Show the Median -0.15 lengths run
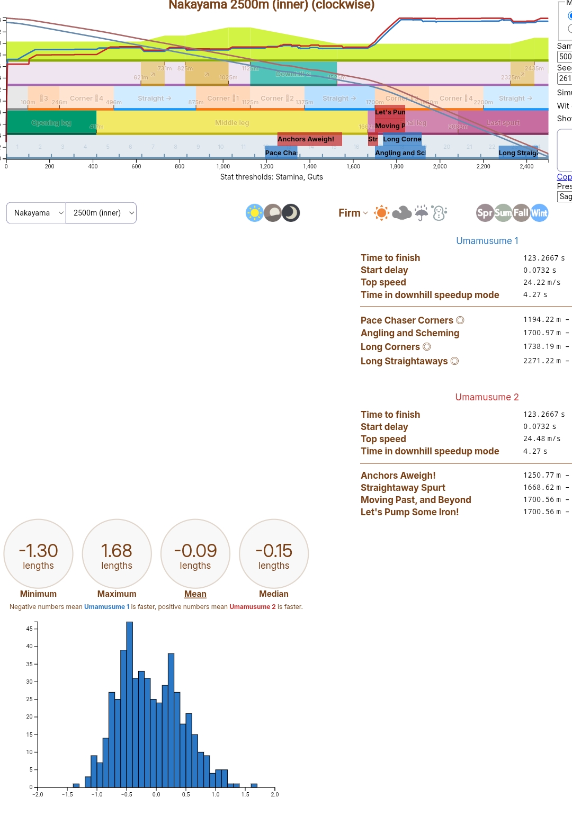Screen dimensions: 572x824 [x=274, y=553]
